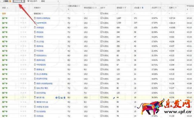Viewport: 194px width, 118px height.
Task: Click 推广中 status in the 1,697 impressions row
Action: (x=5, y=18)
